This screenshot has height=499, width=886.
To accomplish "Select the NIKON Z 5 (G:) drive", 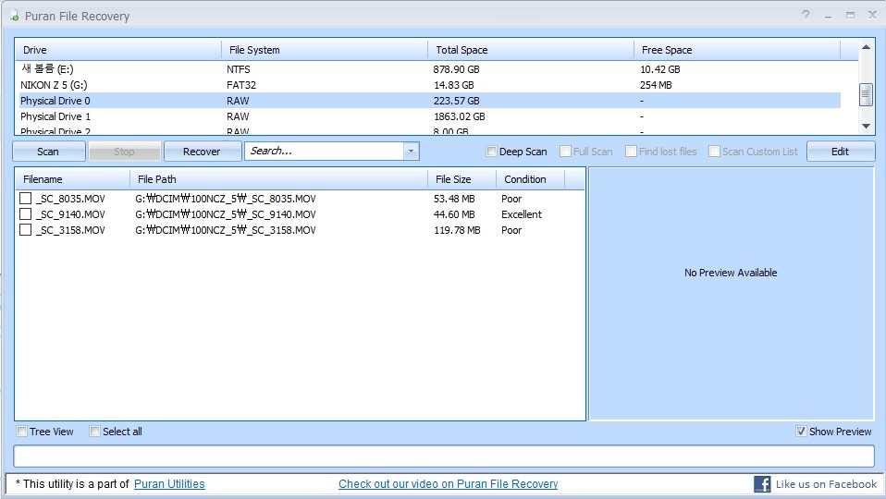I will (x=430, y=85).
